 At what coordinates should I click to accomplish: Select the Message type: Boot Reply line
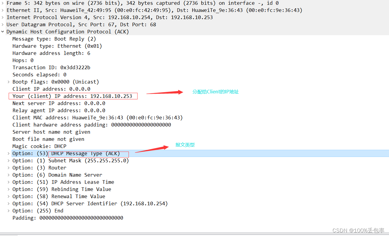(54, 39)
